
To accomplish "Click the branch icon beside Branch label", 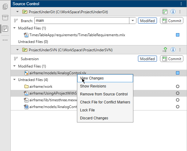I will pyautogui.click(x=16, y=21).
